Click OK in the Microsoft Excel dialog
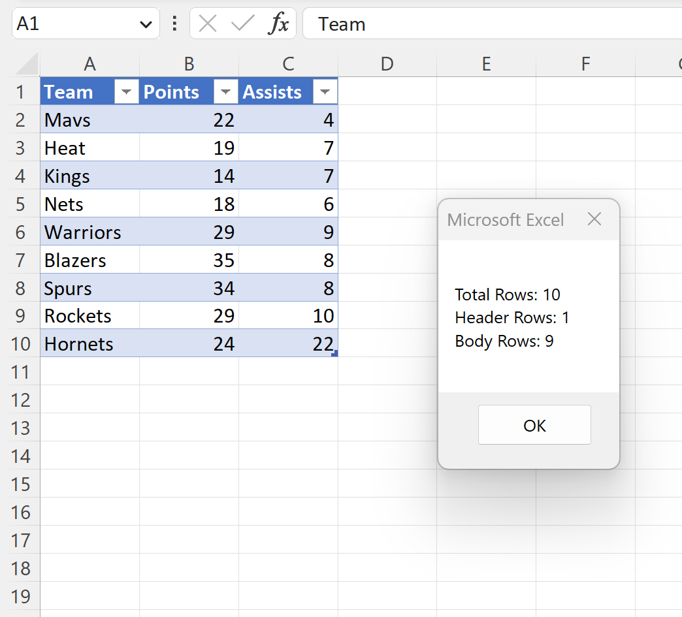 pos(534,425)
